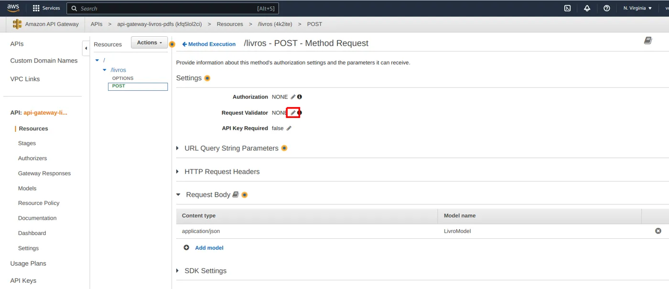
Task: Open the documentation book icon at the top right
Action: pos(648,41)
